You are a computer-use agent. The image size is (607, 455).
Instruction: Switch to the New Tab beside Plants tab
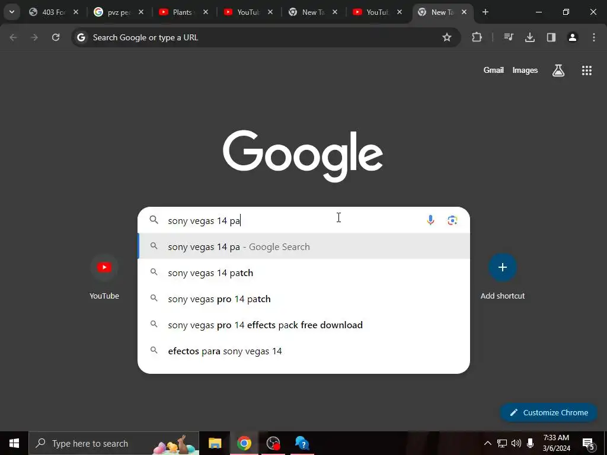click(x=313, y=12)
